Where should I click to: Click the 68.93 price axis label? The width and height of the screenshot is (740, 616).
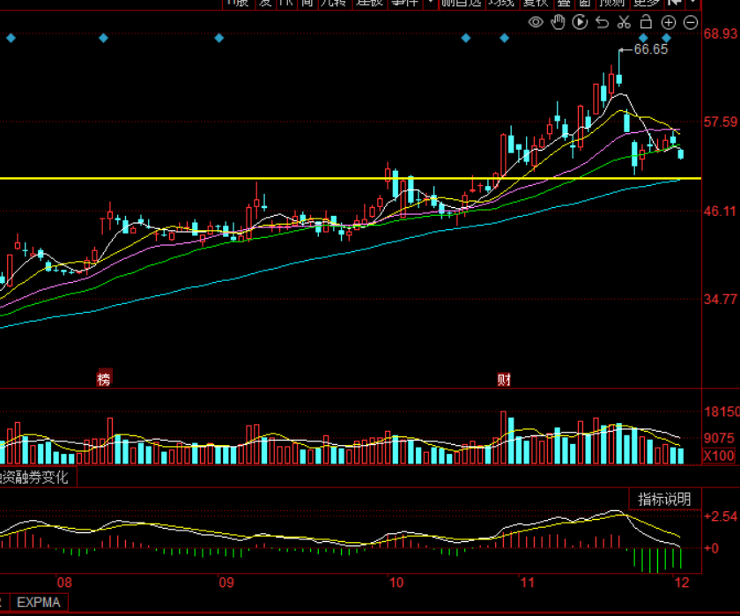721,33
